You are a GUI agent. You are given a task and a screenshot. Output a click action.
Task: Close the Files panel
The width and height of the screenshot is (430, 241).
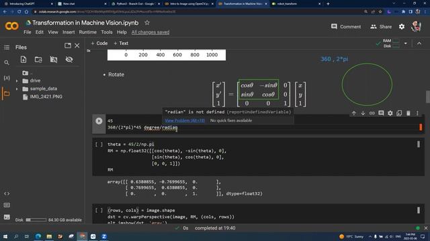click(77, 46)
